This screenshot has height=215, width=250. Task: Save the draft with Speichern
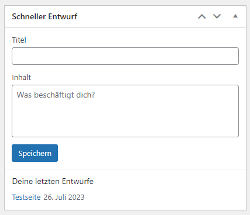pyautogui.click(x=35, y=153)
